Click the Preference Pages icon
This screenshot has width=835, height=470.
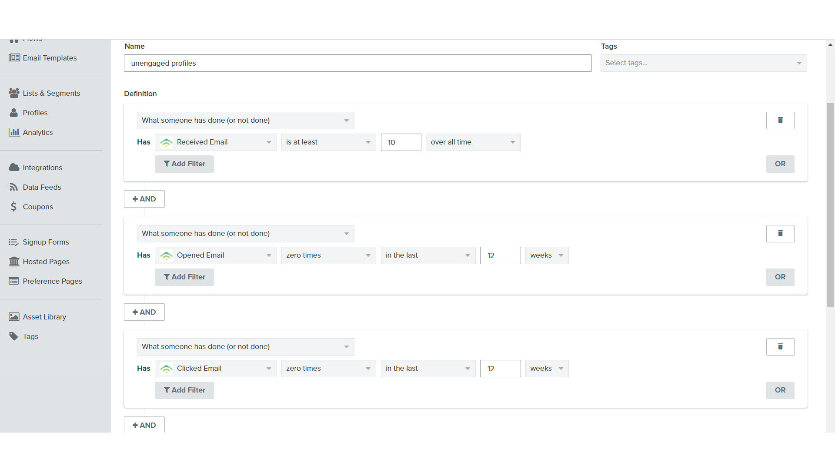[14, 281]
